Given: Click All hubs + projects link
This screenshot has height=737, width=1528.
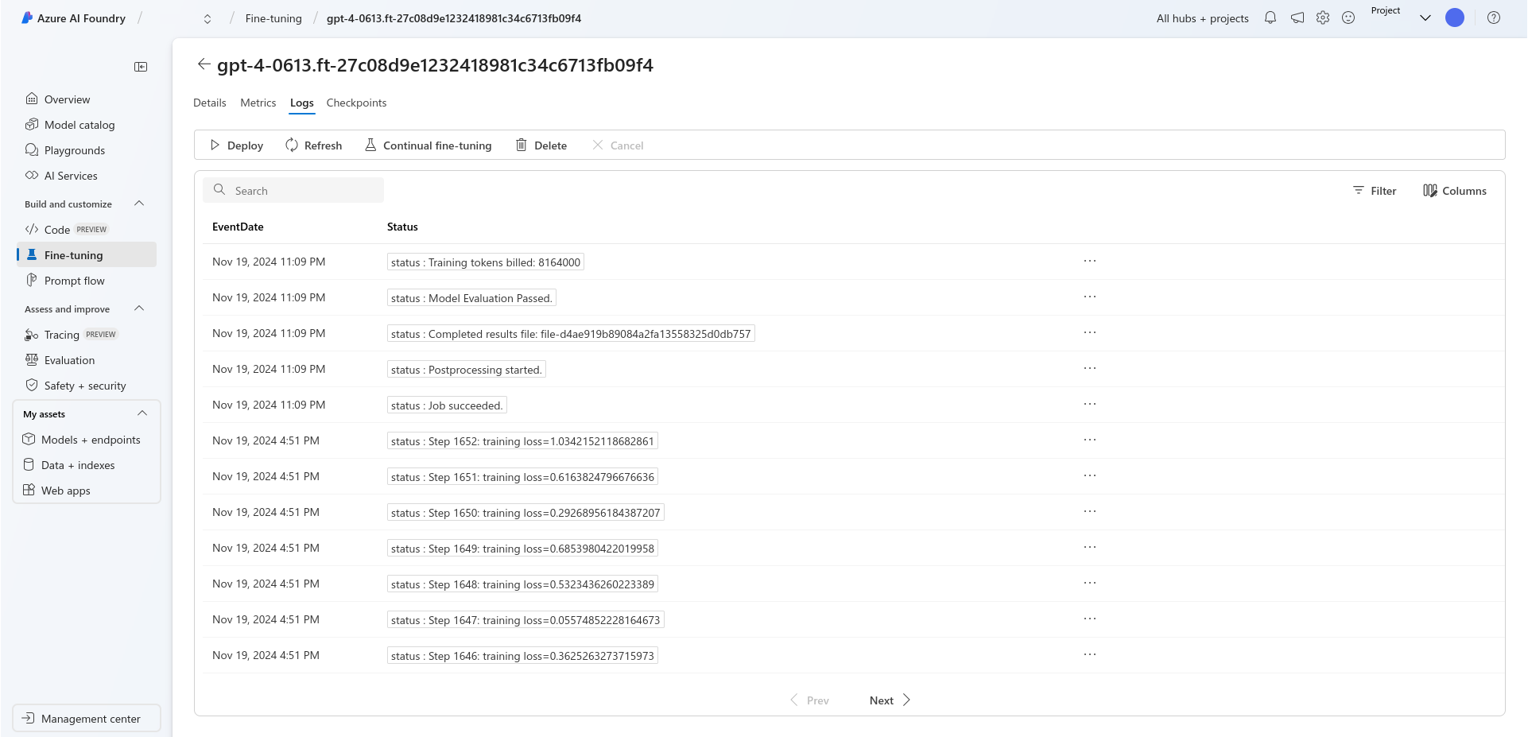Looking at the screenshot, I should click(1202, 18).
